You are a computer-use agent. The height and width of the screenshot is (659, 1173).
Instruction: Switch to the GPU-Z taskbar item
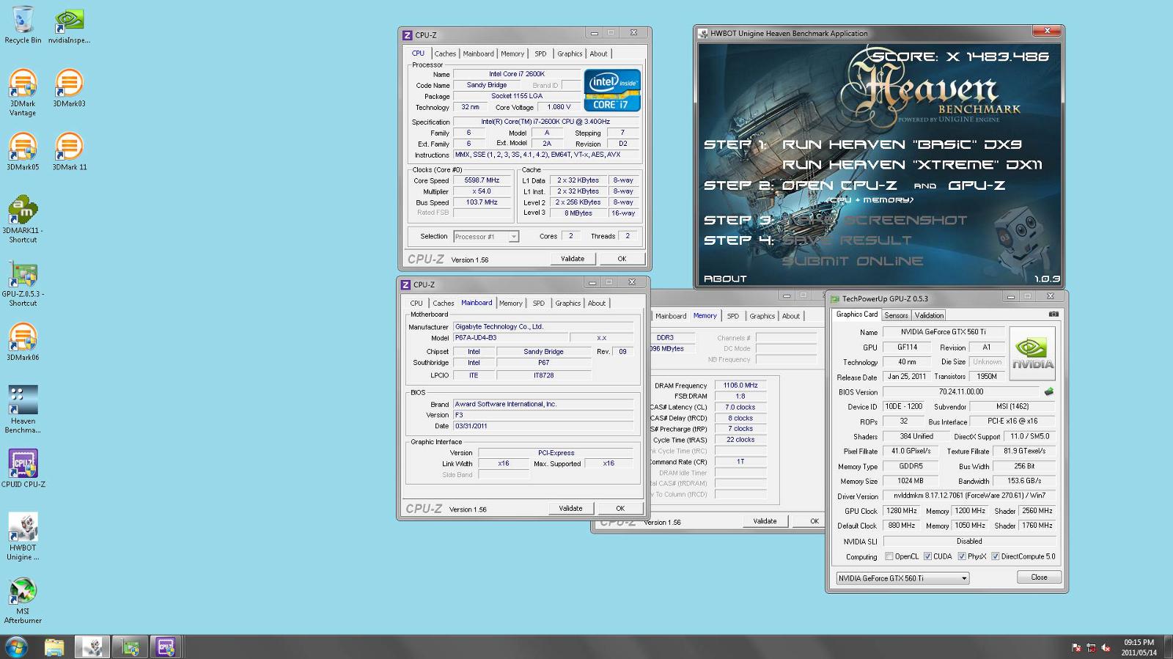130,647
